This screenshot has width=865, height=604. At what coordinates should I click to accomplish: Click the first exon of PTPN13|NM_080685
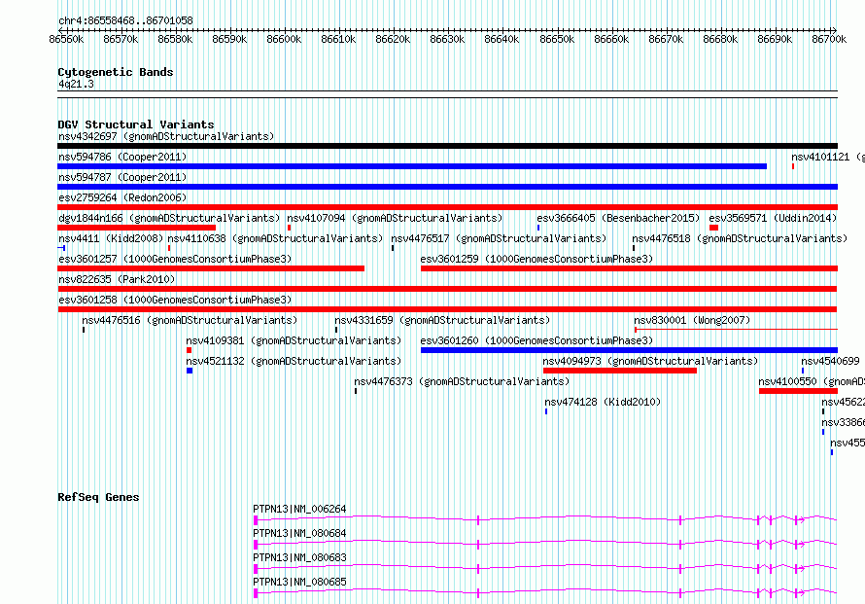coord(256,593)
